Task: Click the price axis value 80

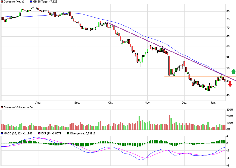Action: coord(228,12)
